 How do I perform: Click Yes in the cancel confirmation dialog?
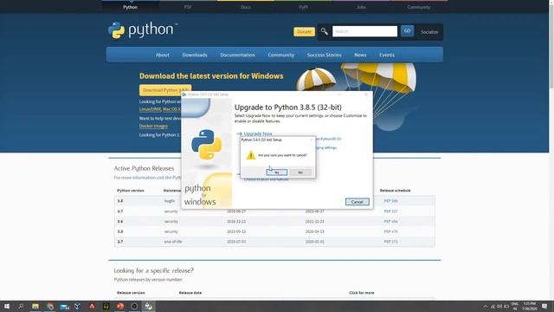click(277, 172)
